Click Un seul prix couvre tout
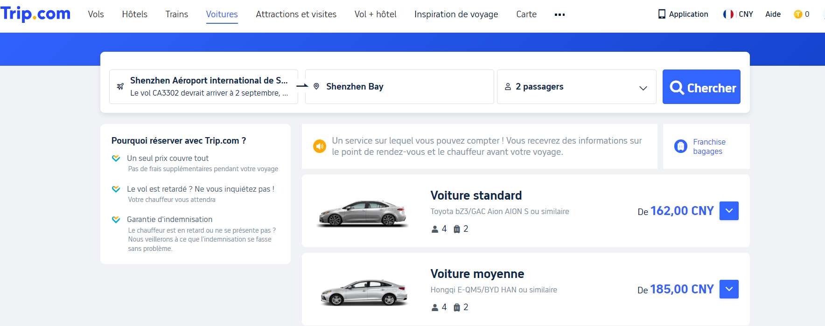This screenshot has height=326, width=825. click(x=168, y=158)
